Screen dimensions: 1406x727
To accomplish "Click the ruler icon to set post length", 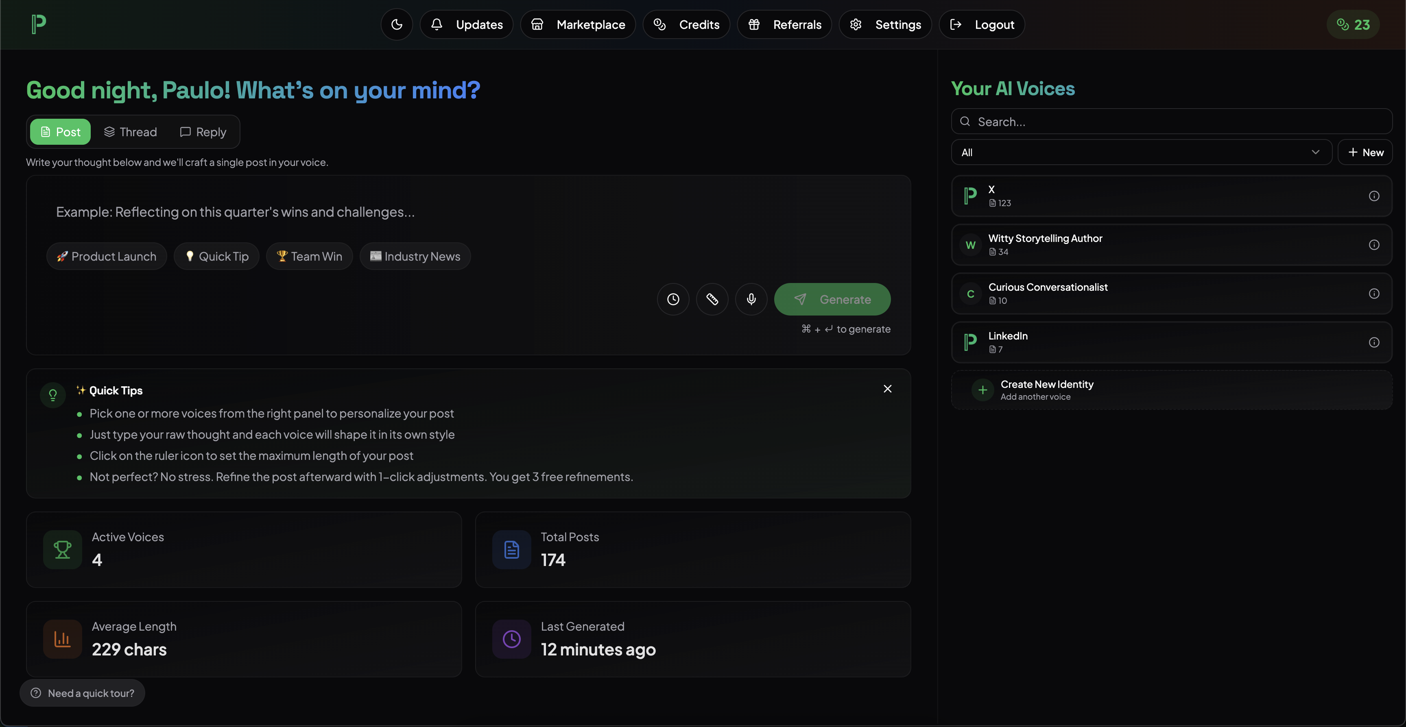I will coord(712,299).
